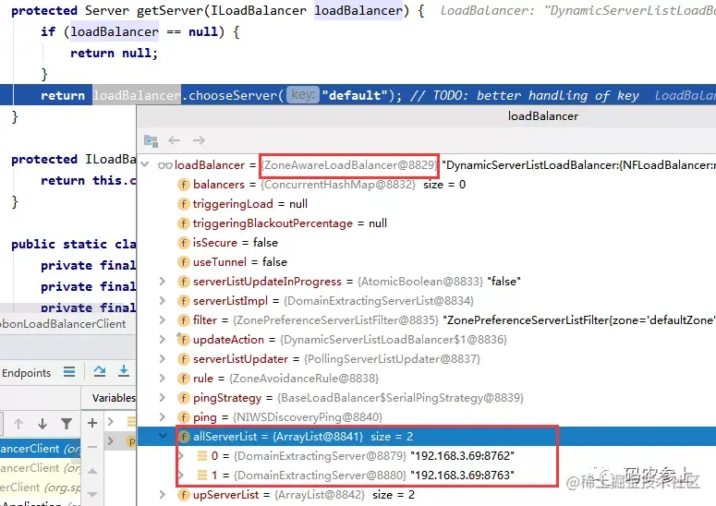Open the Variables tab
The width and height of the screenshot is (716, 506).
[x=114, y=398]
